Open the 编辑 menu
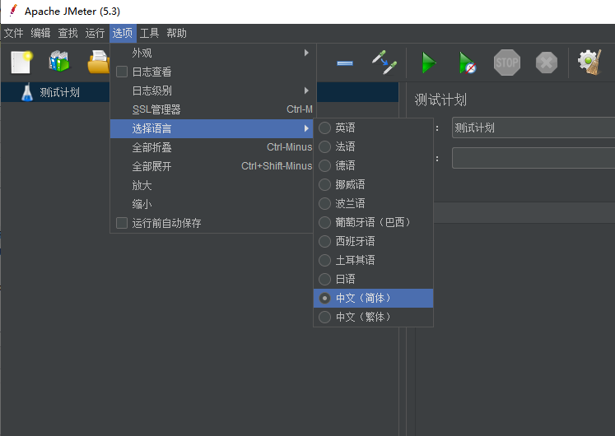 [x=41, y=33]
